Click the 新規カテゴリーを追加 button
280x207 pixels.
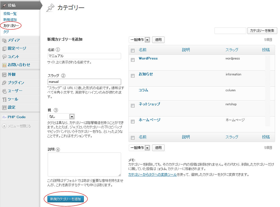pos(66,199)
